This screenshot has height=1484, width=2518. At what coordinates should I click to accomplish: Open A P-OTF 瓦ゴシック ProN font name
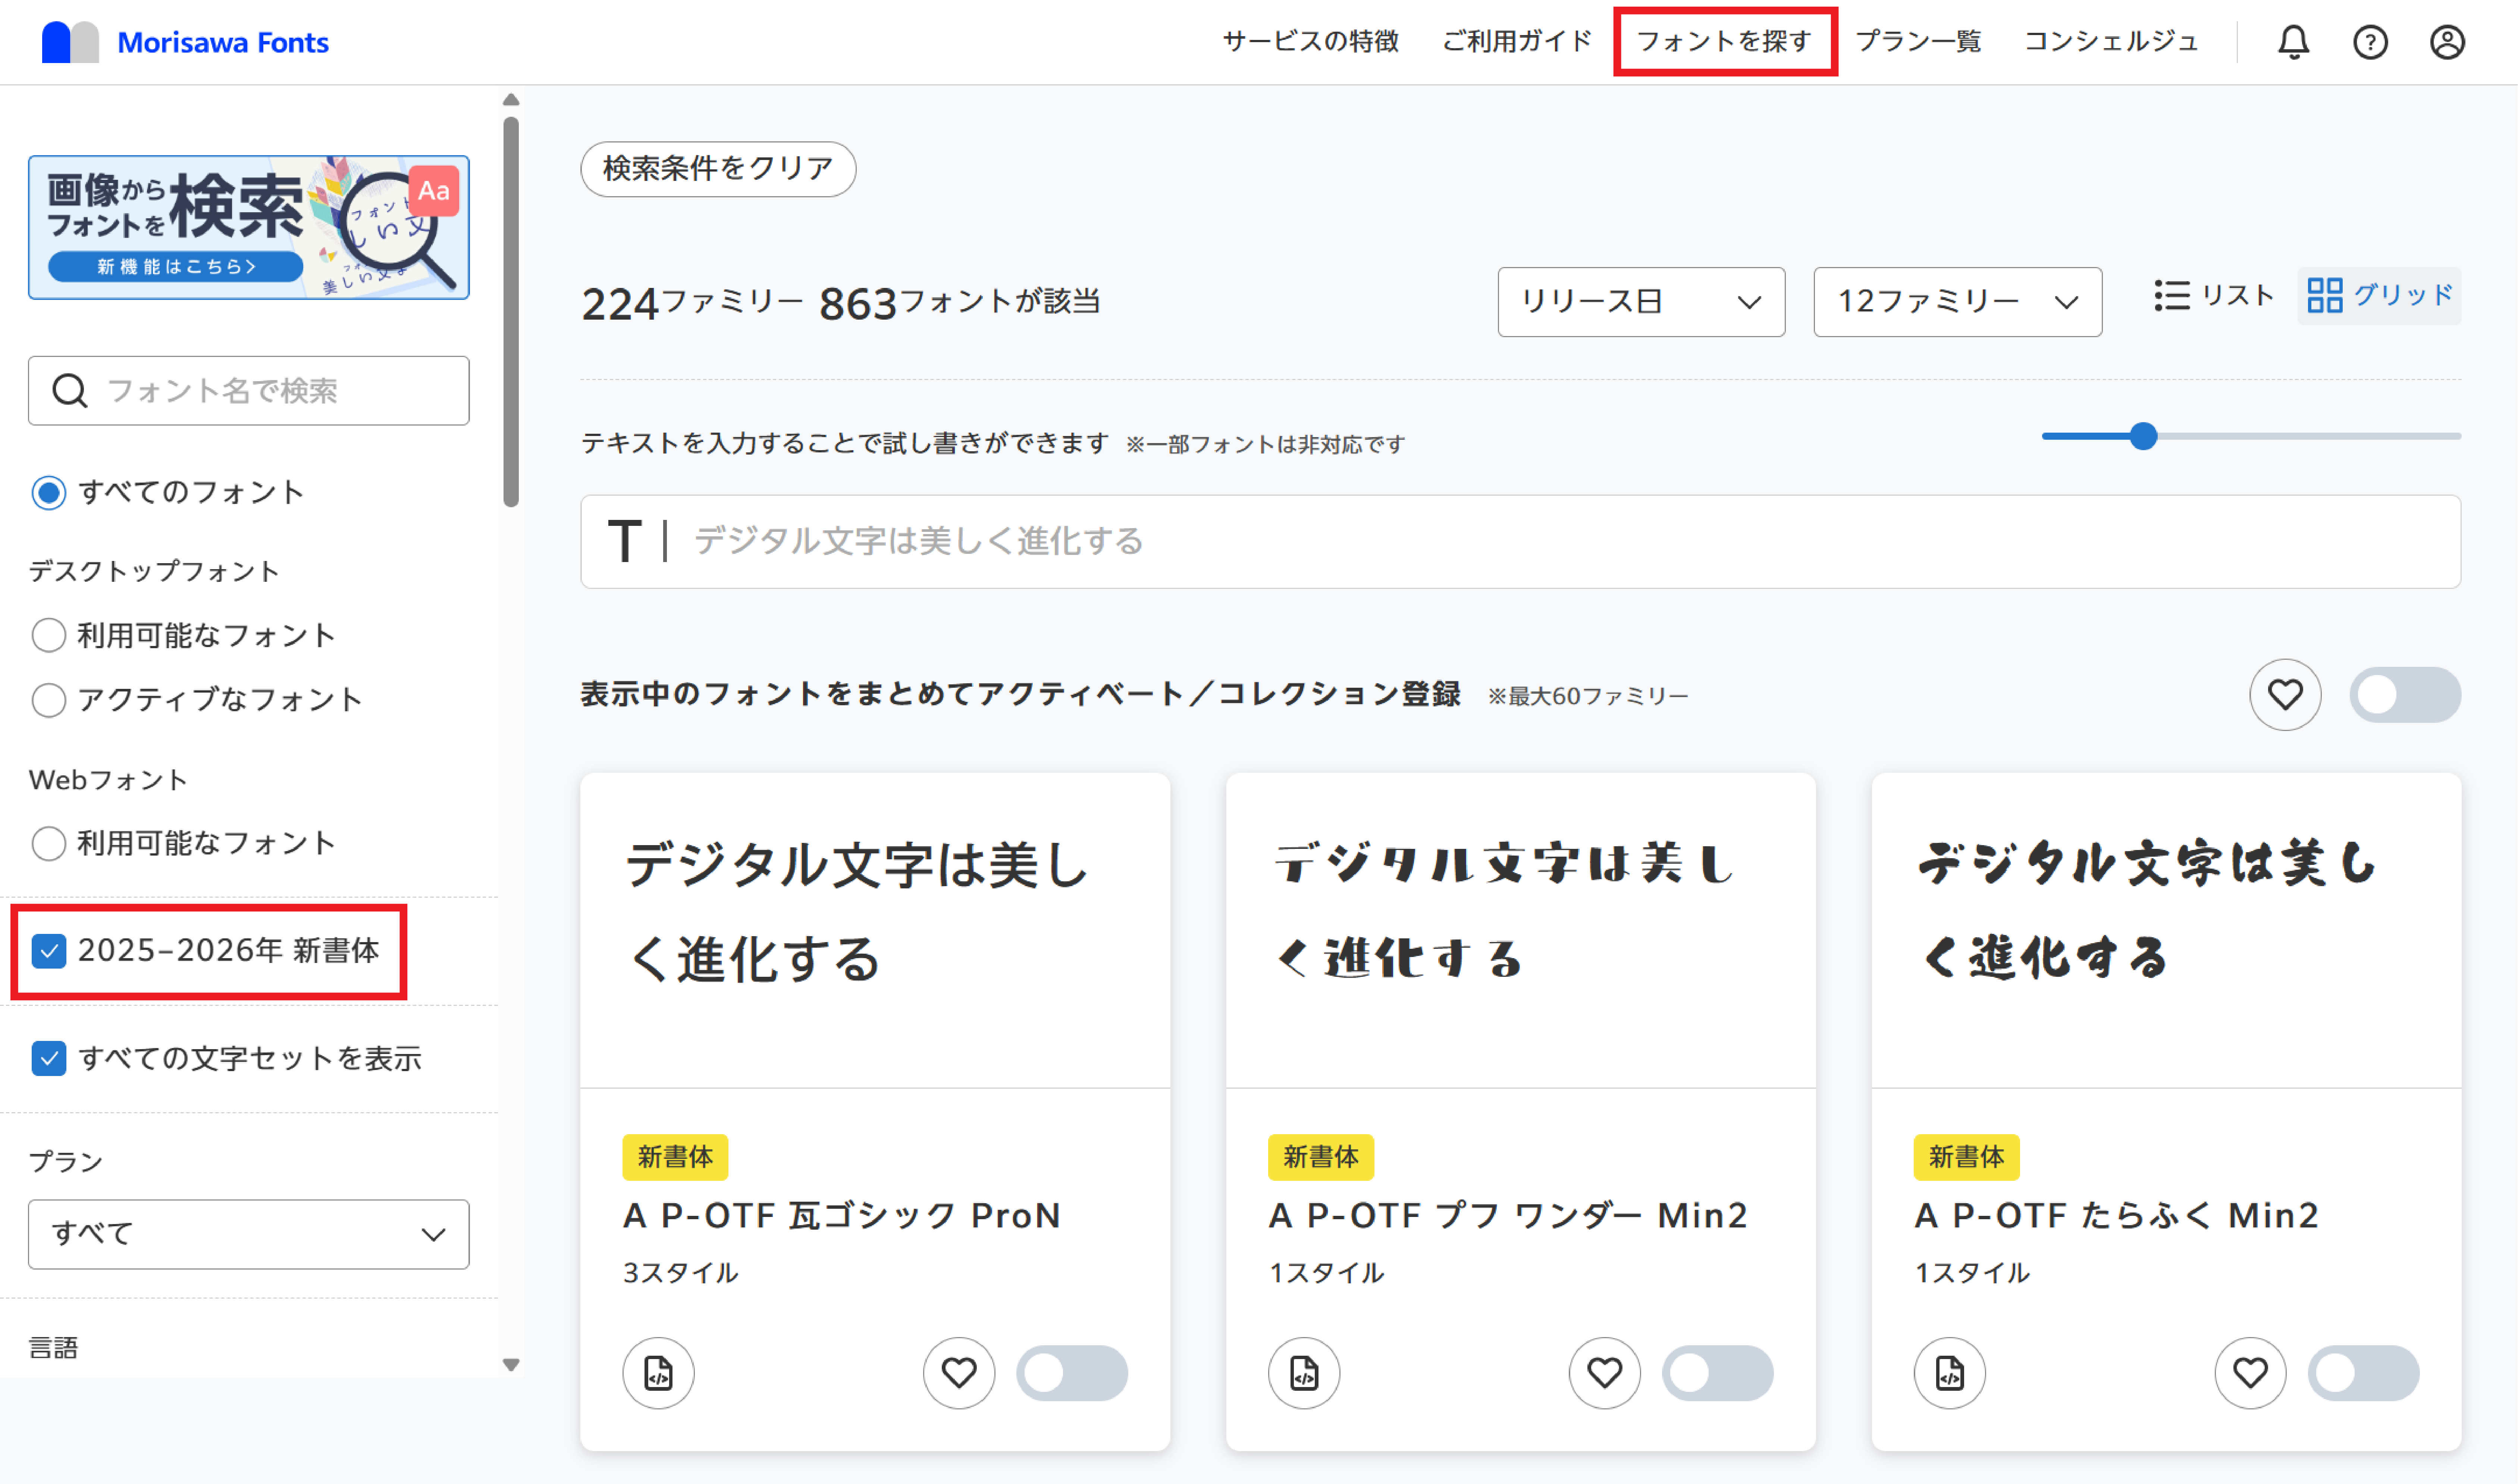(x=842, y=1216)
